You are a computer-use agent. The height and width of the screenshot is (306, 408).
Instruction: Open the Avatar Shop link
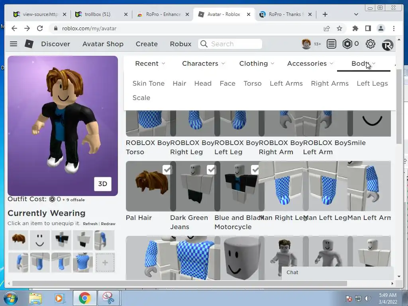(x=103, y=44)
